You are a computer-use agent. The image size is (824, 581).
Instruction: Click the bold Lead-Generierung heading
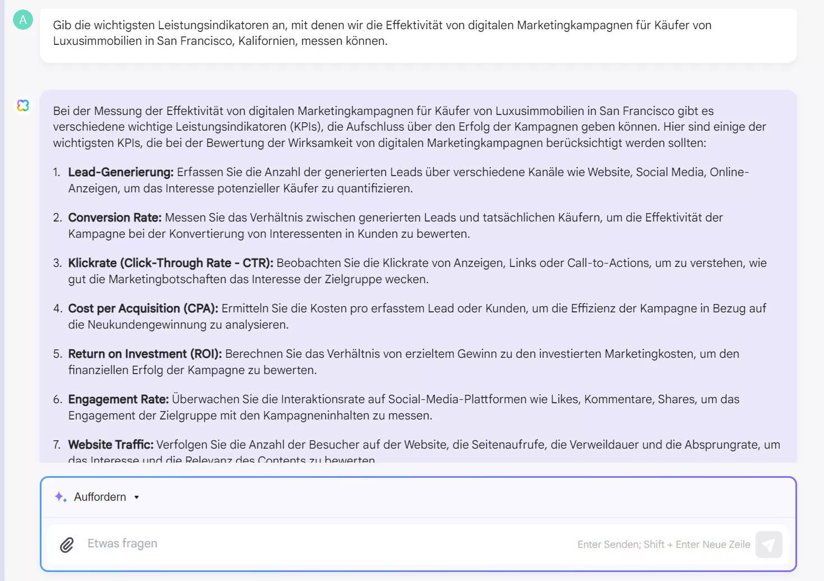click(121, 172)
